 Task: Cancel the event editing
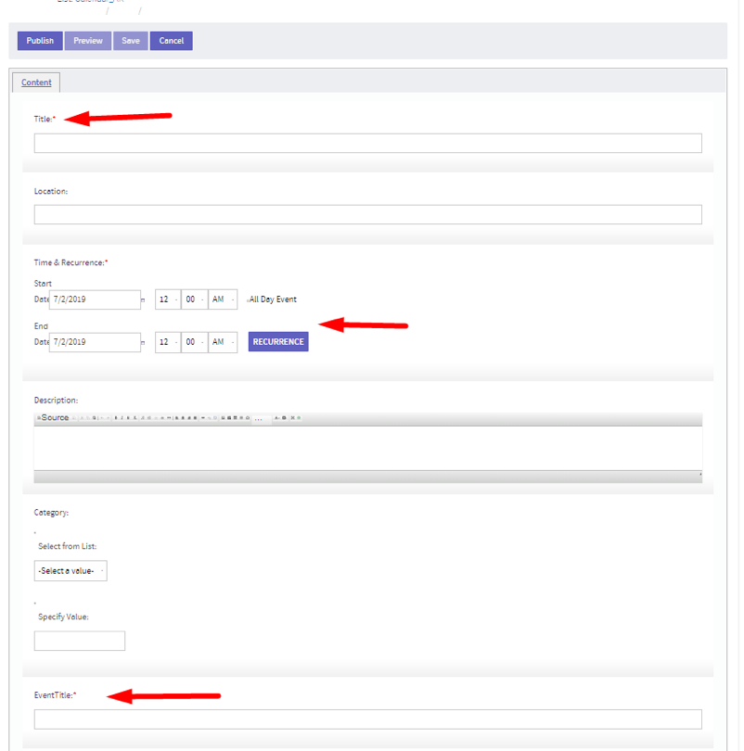[x=172, y=41]
